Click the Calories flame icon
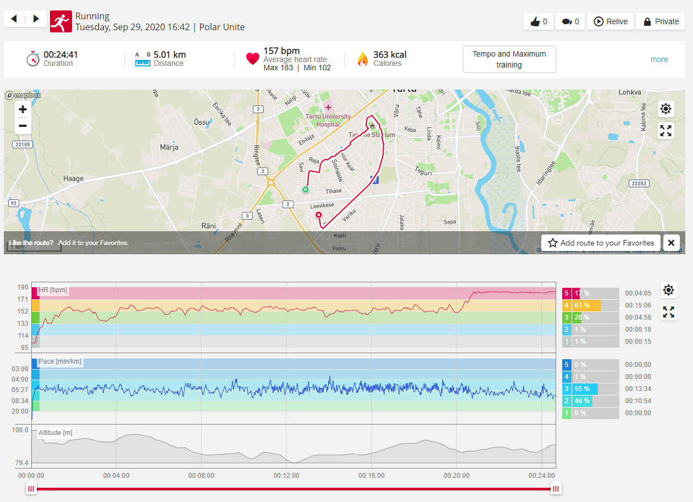The image size is (693, 502). point(362,59)
